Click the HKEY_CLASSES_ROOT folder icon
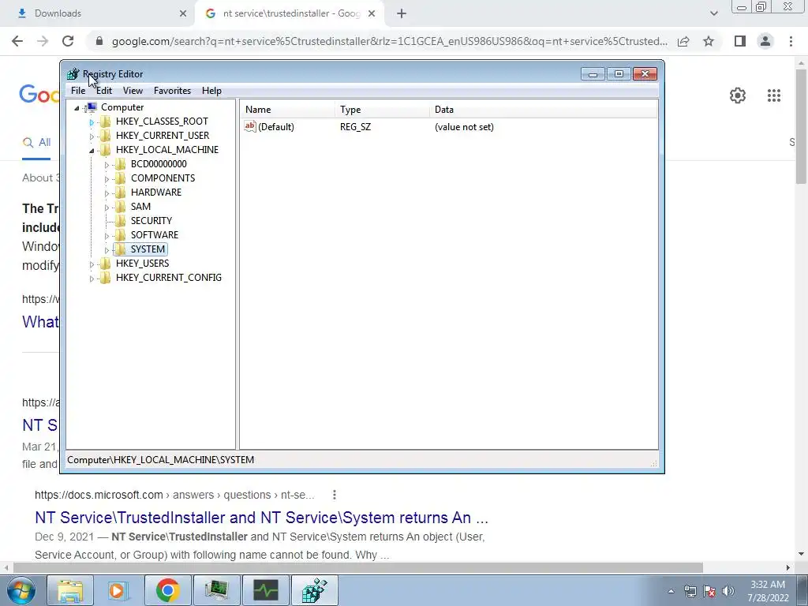This screenshot has height=606, width=808. pos(106,122)
